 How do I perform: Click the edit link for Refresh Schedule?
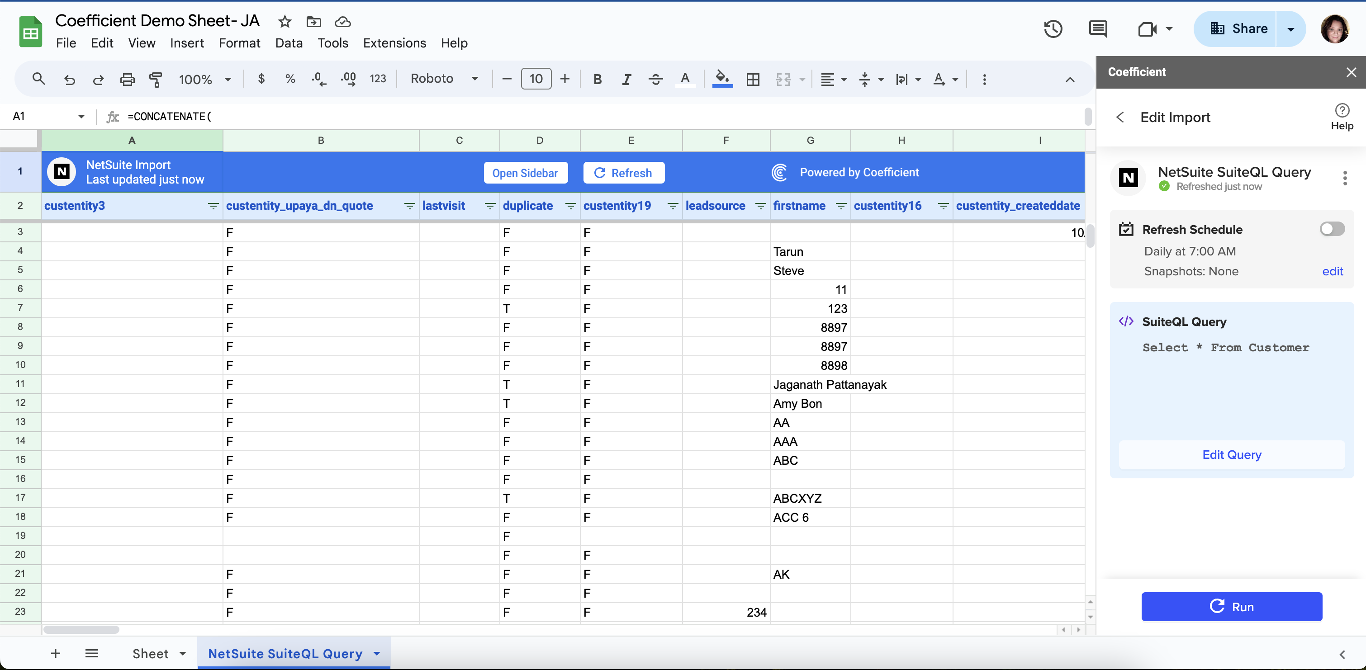(1333, 271)
